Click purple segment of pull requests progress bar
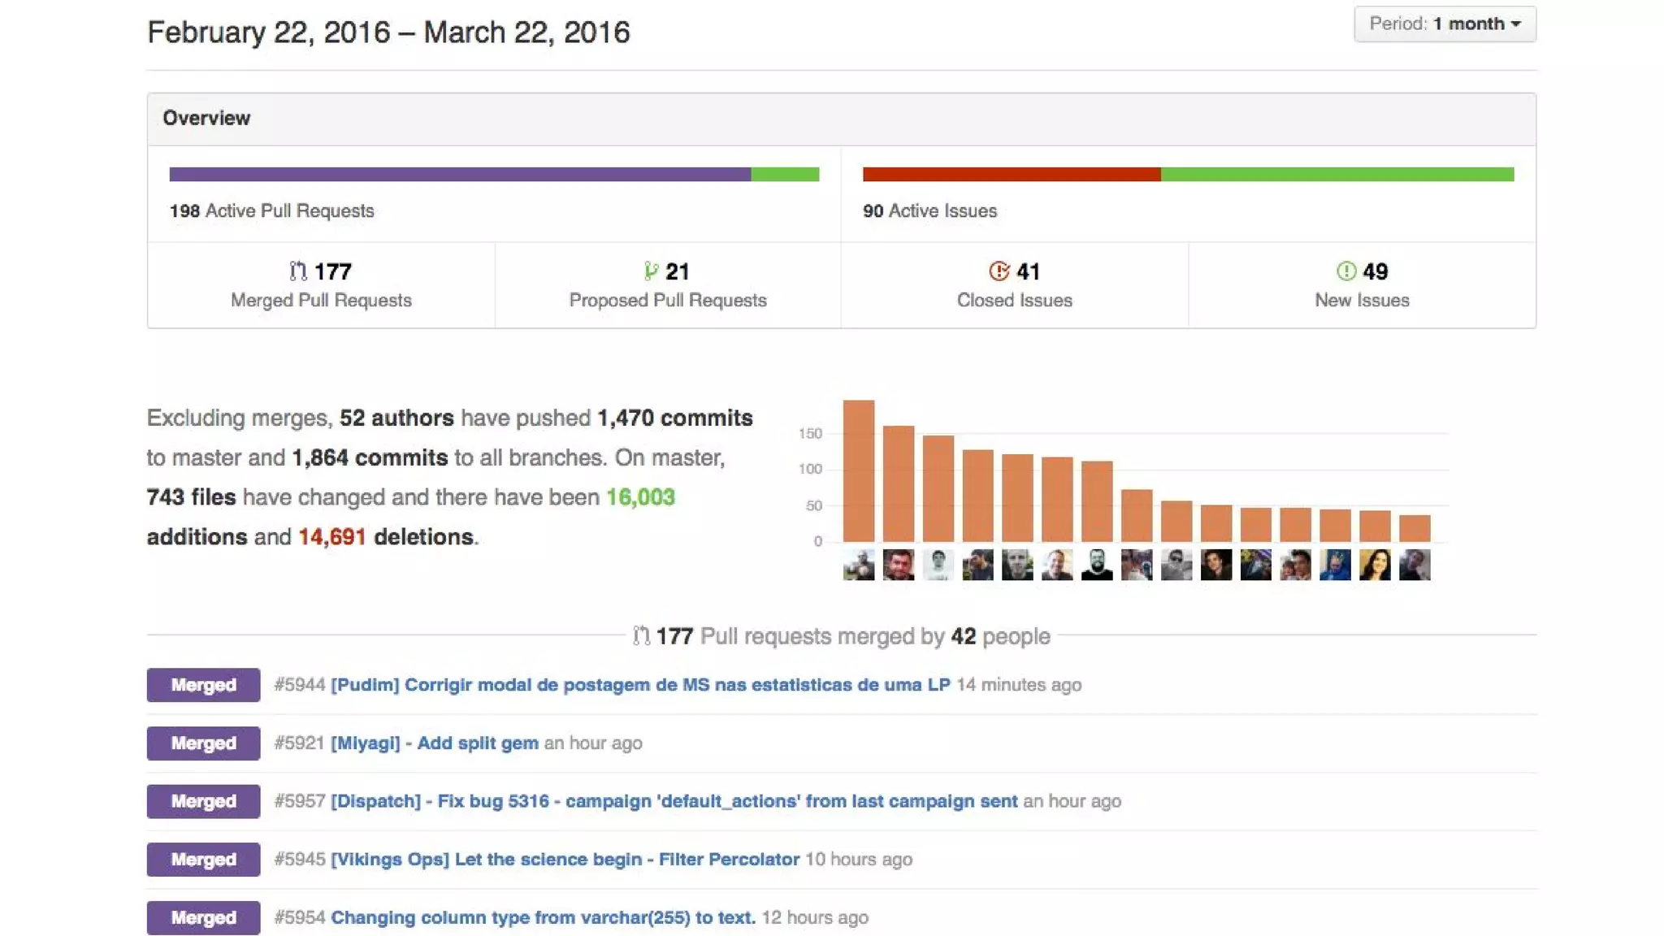 (460, 174)
